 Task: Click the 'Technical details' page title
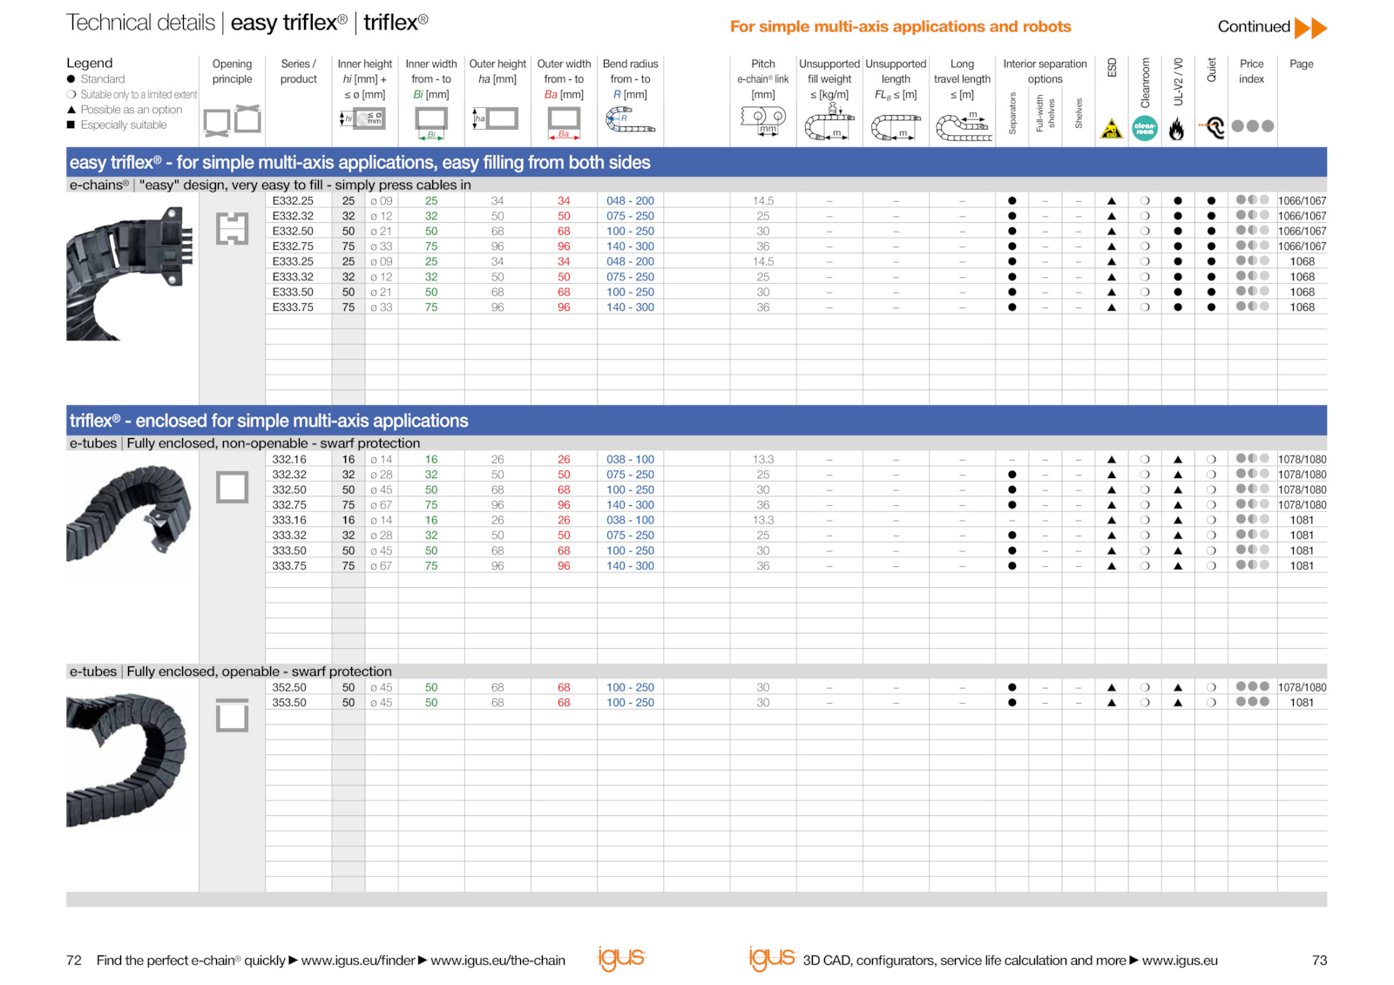[x=140, y=23]
